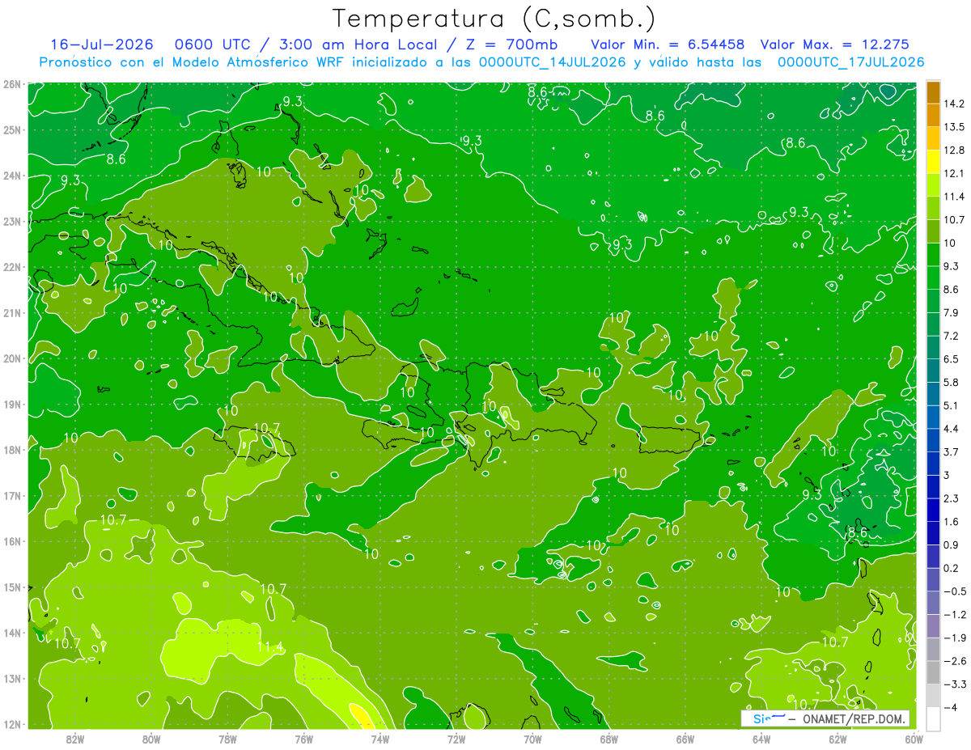Click the "78W" longitude axis label

tap(228, 739)
